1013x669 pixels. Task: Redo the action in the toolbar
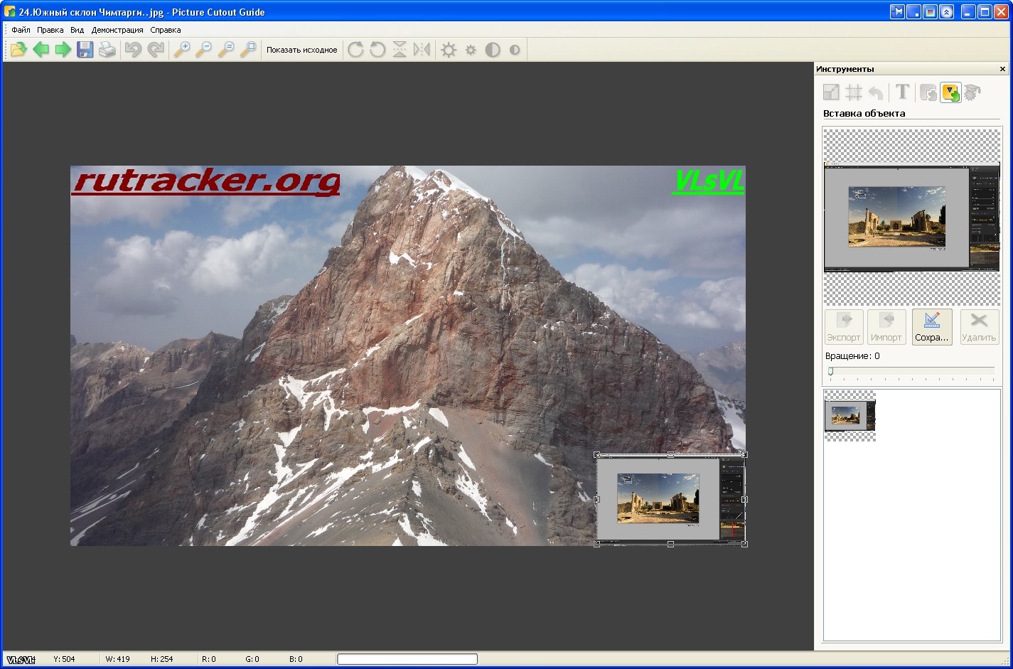[x=155, y=50]
